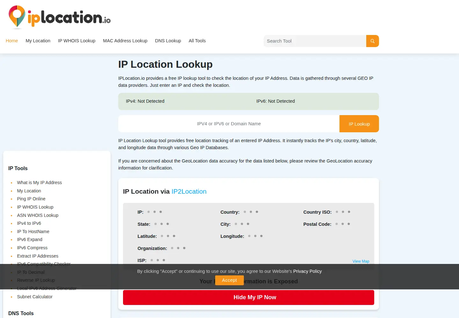Click the IPv6: Not Detected text
This screenshot has height=318, width=459.
pos(275,101)
